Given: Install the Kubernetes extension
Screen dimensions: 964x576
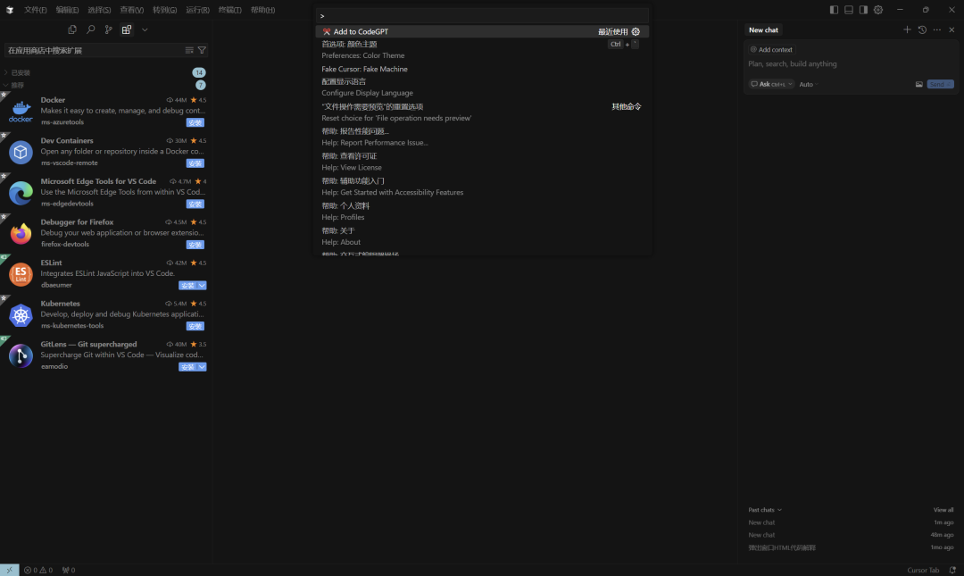Looking at the screenshot, I should [195, 326].
